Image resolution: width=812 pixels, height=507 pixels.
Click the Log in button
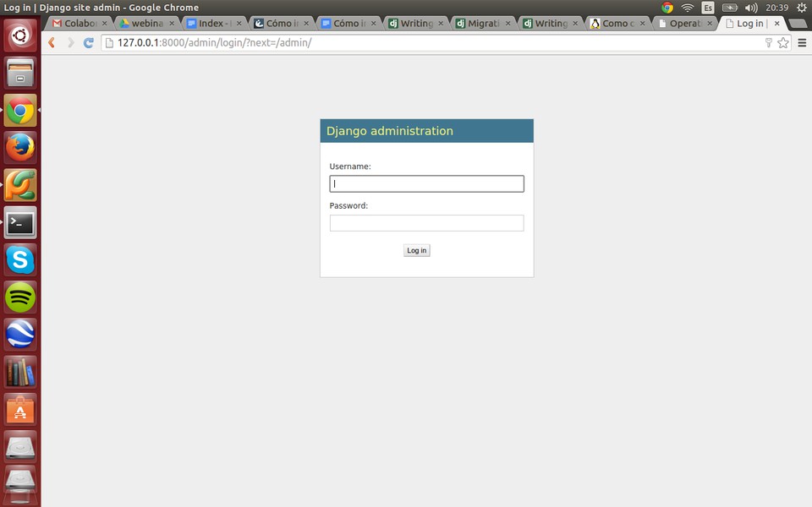point(416,250)
